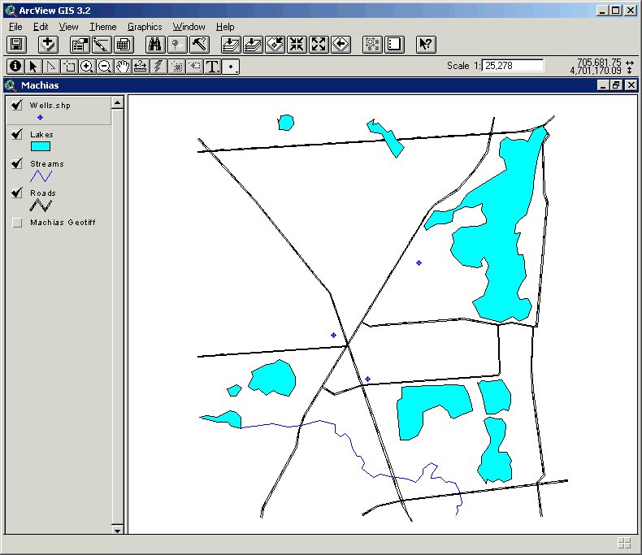Open the Theme menu
This screenshot has width=642, height=555.
[x=102, y=27]
